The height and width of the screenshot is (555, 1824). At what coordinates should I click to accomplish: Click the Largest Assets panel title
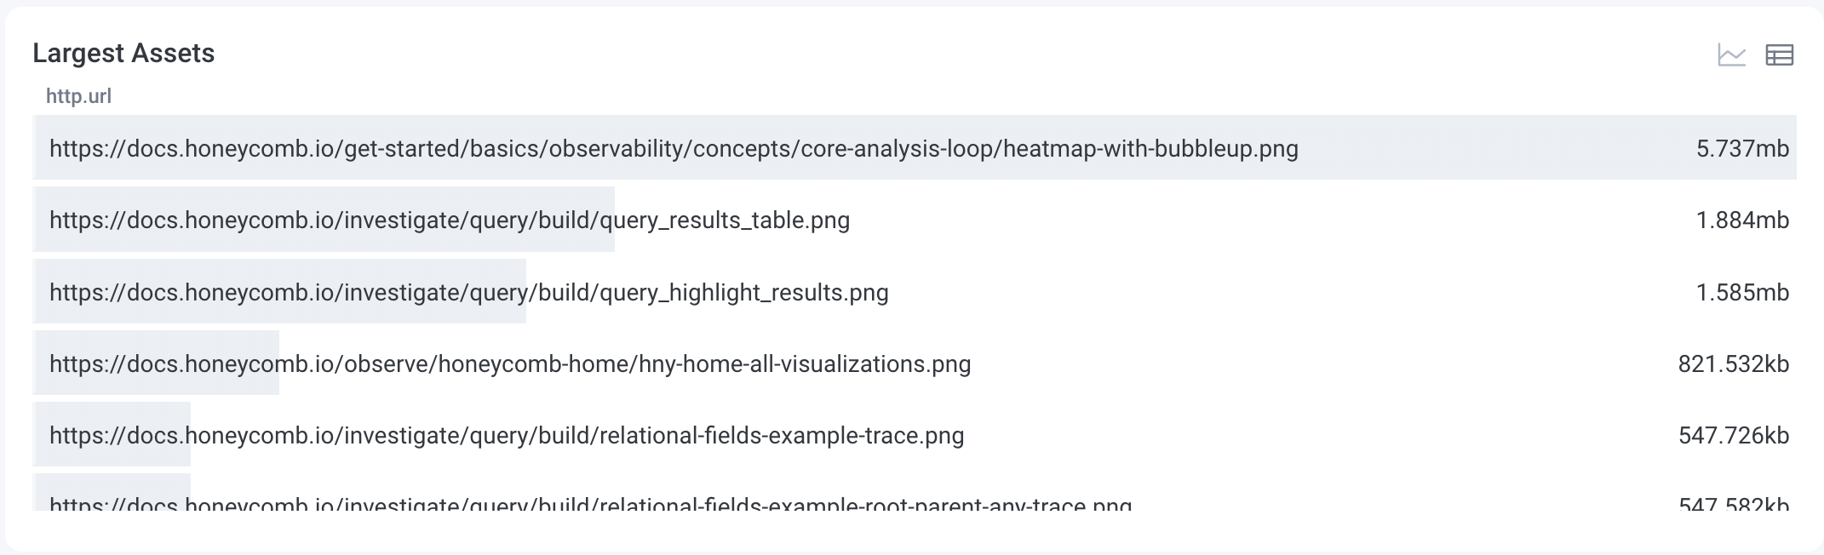[x=123, y=54]
